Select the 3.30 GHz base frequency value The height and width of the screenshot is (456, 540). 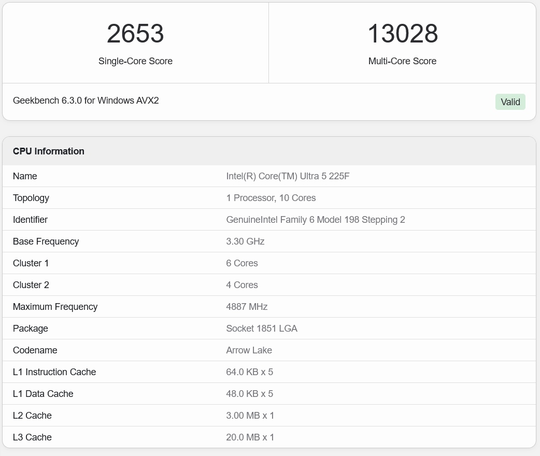245,241
